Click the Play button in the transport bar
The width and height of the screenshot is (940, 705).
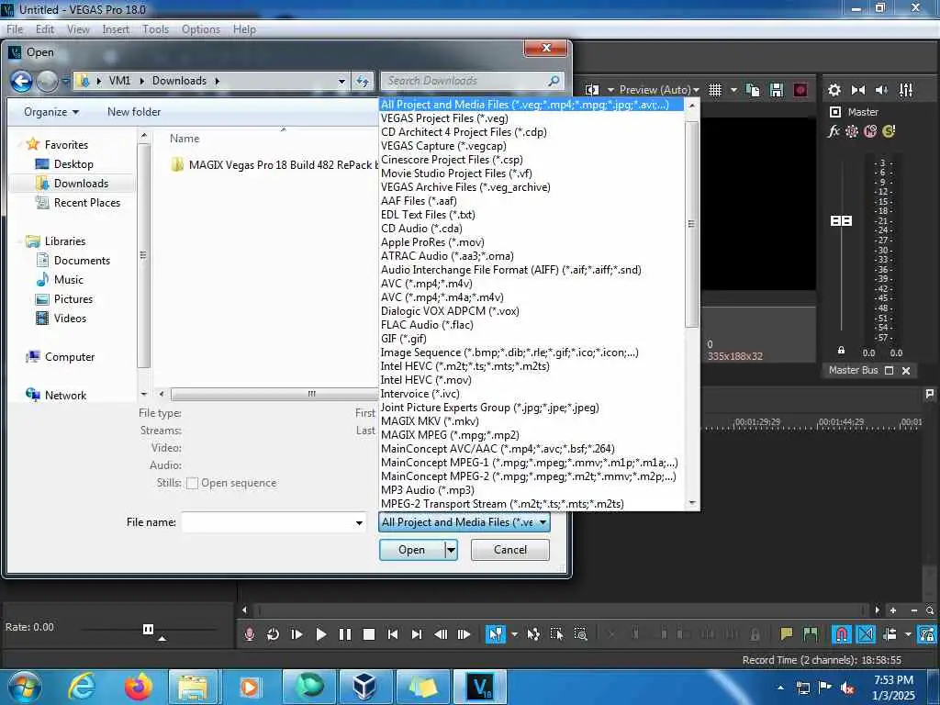(x=320, y=634)
